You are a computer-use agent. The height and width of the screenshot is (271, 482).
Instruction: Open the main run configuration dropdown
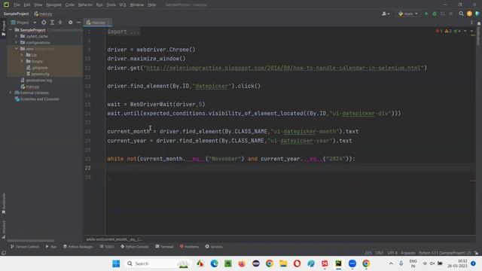(x=408, y=14)
